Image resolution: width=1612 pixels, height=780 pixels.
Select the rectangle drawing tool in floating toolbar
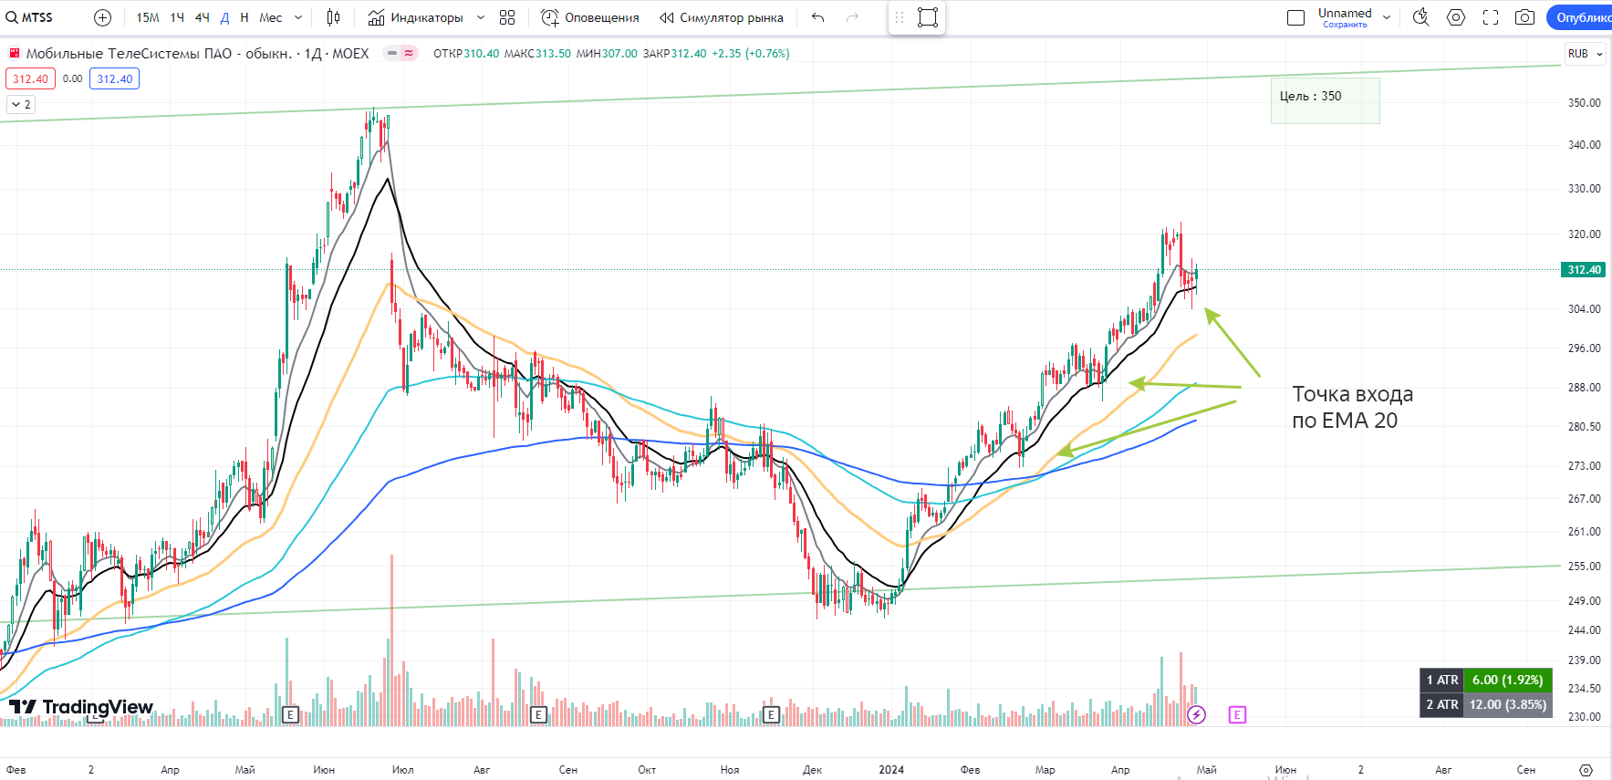point(928,17)
